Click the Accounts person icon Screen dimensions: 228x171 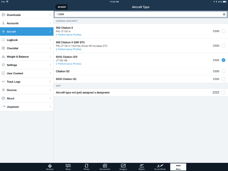3,23
